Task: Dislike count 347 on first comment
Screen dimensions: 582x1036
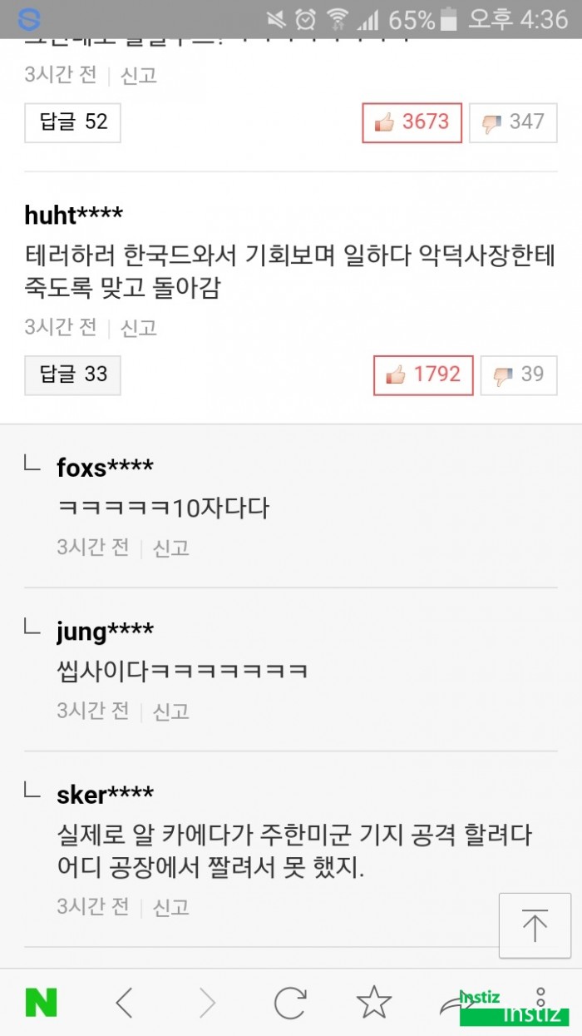Action: (x=513, y=122)
